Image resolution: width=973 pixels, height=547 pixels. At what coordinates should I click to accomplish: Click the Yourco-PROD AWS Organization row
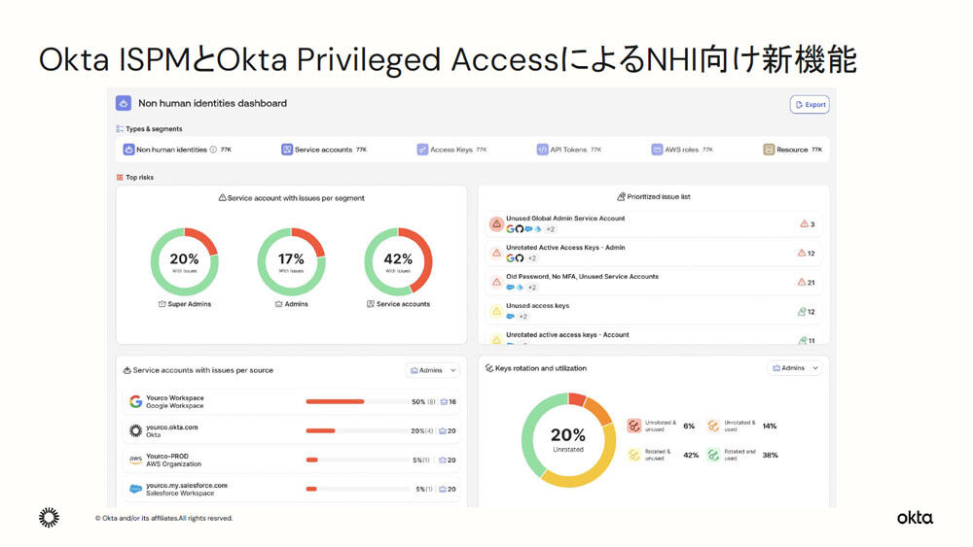pyautogui.click(x=291, y=461)
